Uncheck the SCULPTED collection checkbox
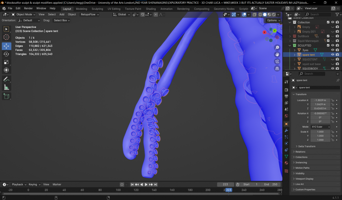342x200 pixels. pos(328,46)
